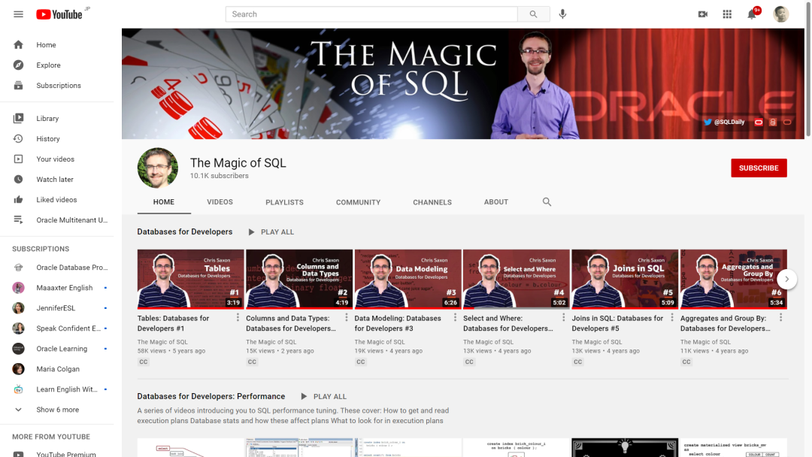Open options for Select and Where video
Screen dimensions: 812x457
pos(564,317)
